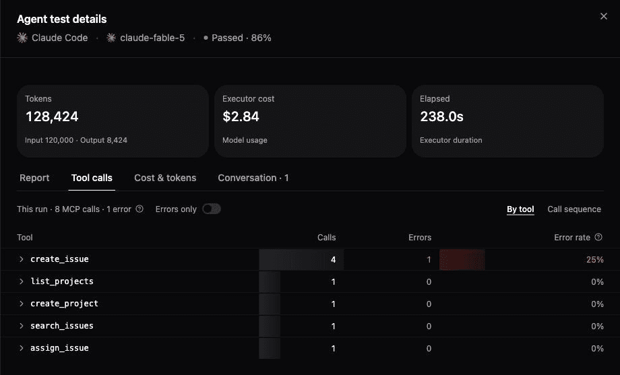This screenshot has height=375, width=620.
Task: Toggle the Errors only switch
Action: pyautogui.click(x=212, y=209)
